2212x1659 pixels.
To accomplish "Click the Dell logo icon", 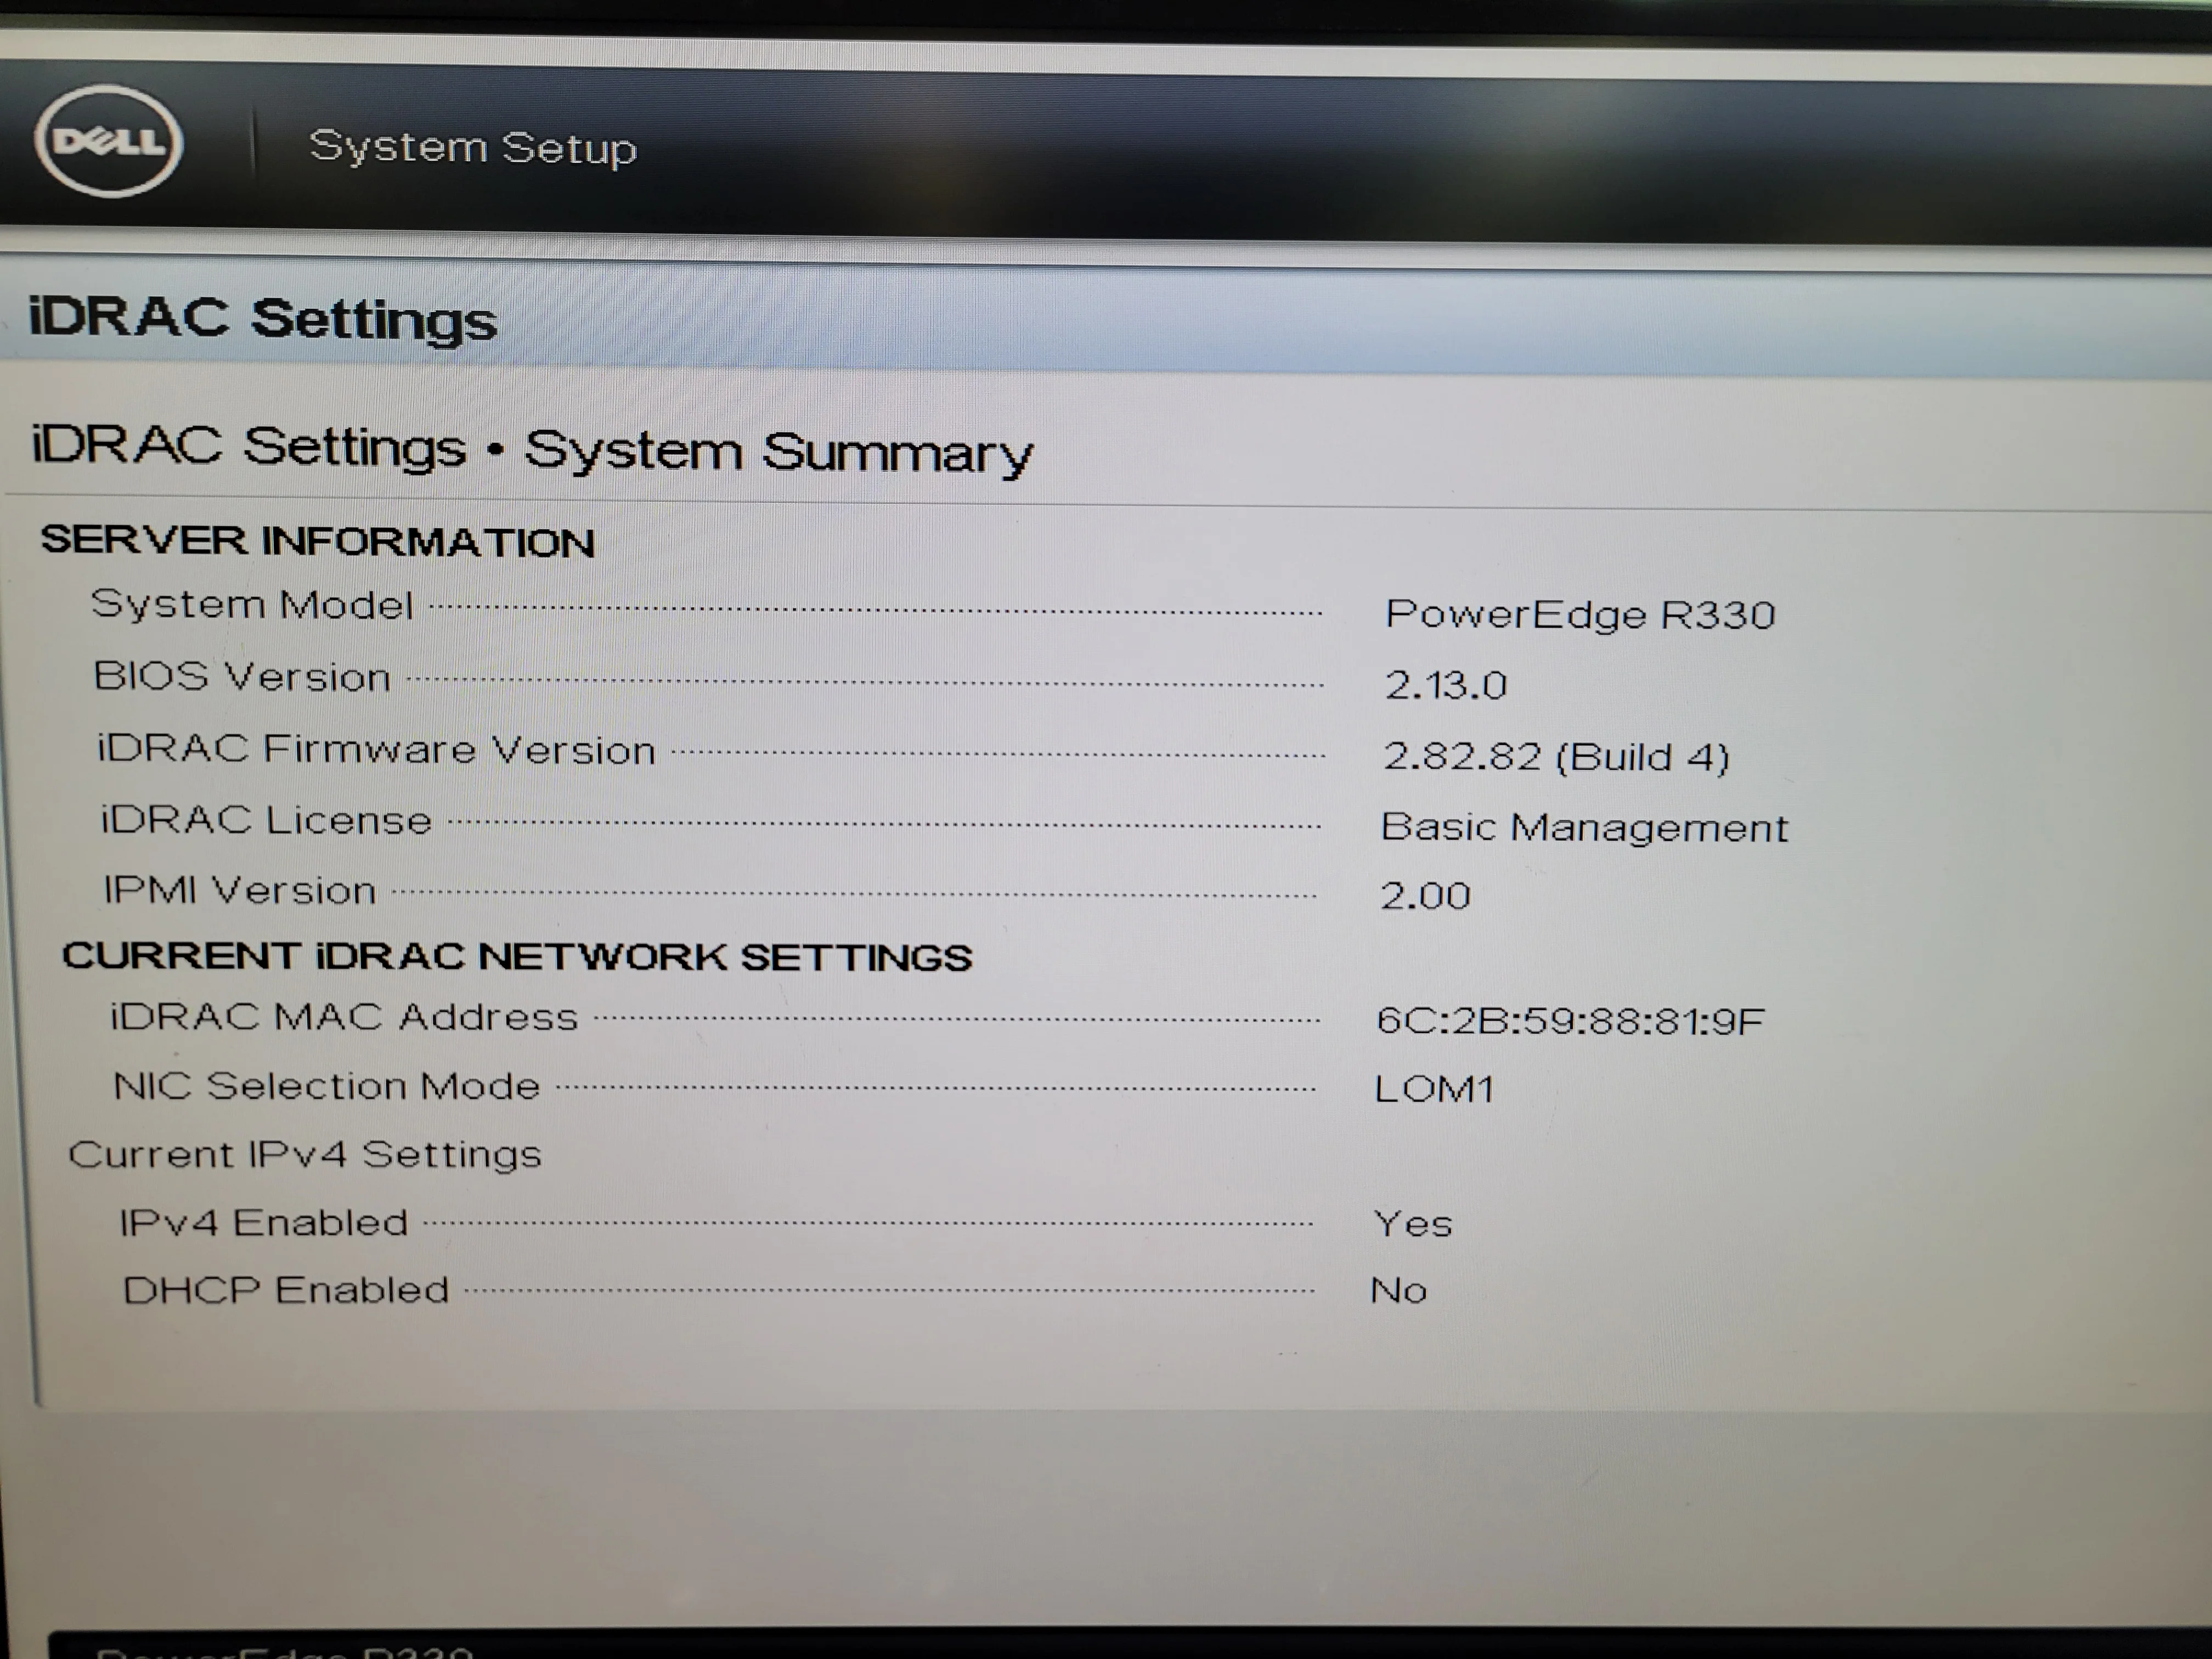I will [109, 140].
